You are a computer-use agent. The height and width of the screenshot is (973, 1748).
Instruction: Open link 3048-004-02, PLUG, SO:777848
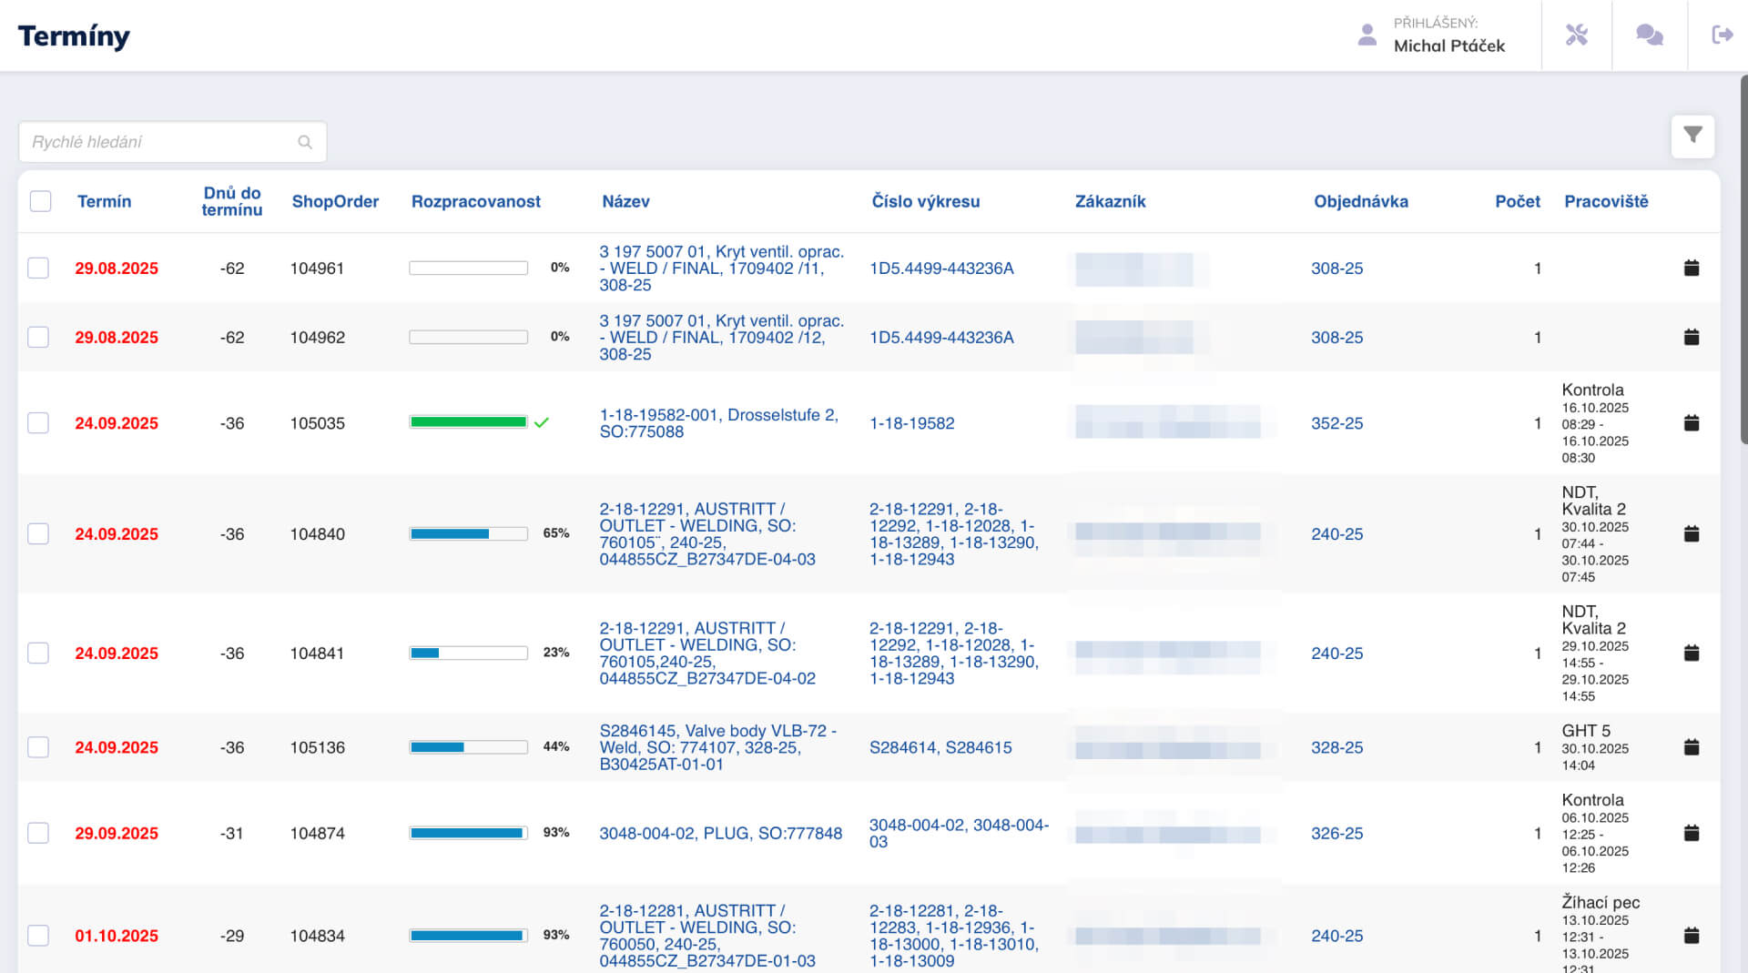[721, 833]
